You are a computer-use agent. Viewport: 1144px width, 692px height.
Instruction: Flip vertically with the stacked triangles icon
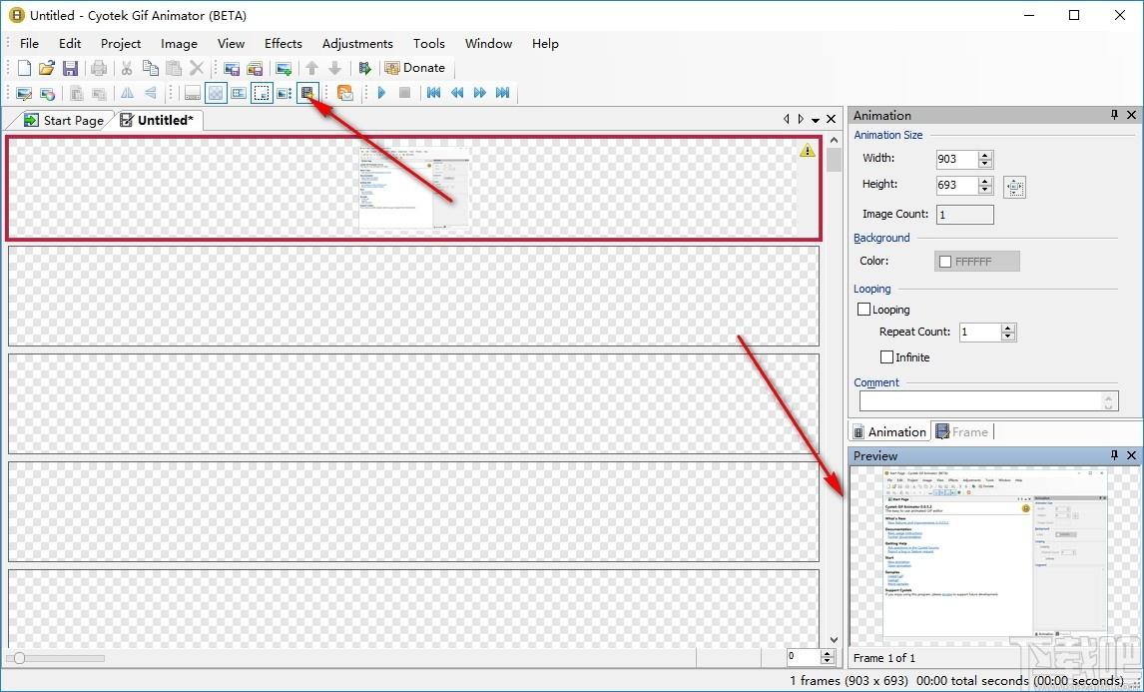[151, 93]
